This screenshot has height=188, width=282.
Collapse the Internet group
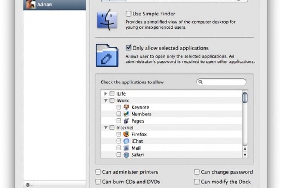coord(106,127)
